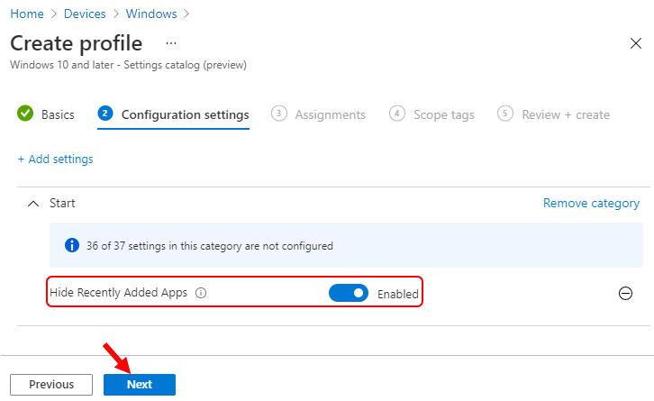Click the blue info icon in the settings banner
Screen dimensions: 654x401
72,245
